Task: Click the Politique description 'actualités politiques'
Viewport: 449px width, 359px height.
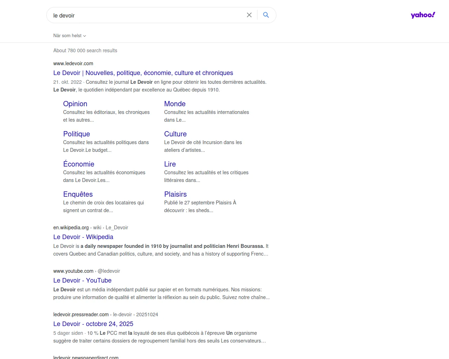Action: tap(106, 146)
